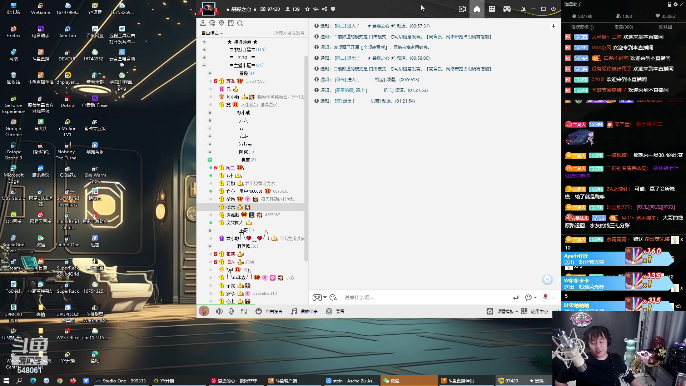The image size is (686, 386).
Task: Open the home page icon in YY top bar
Action: point(477,9)
